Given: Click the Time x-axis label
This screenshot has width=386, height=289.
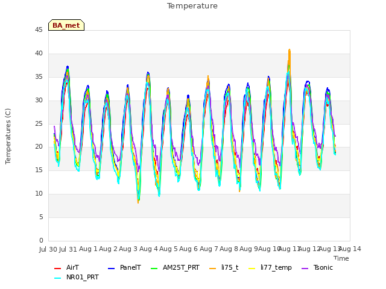Looking at the screenshot, I should coord(341,258).
